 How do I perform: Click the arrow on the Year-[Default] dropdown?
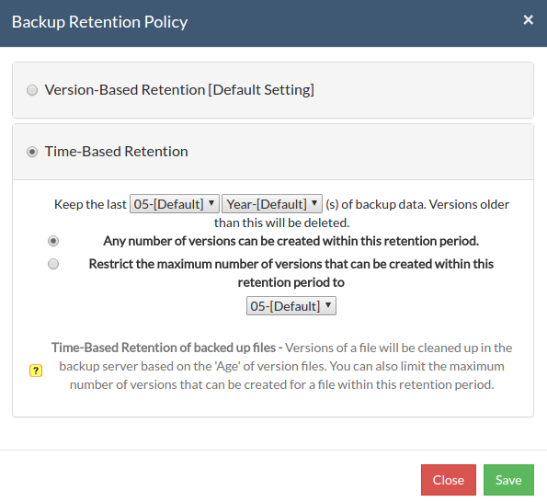pyautogui.click(x=314, y=203)
